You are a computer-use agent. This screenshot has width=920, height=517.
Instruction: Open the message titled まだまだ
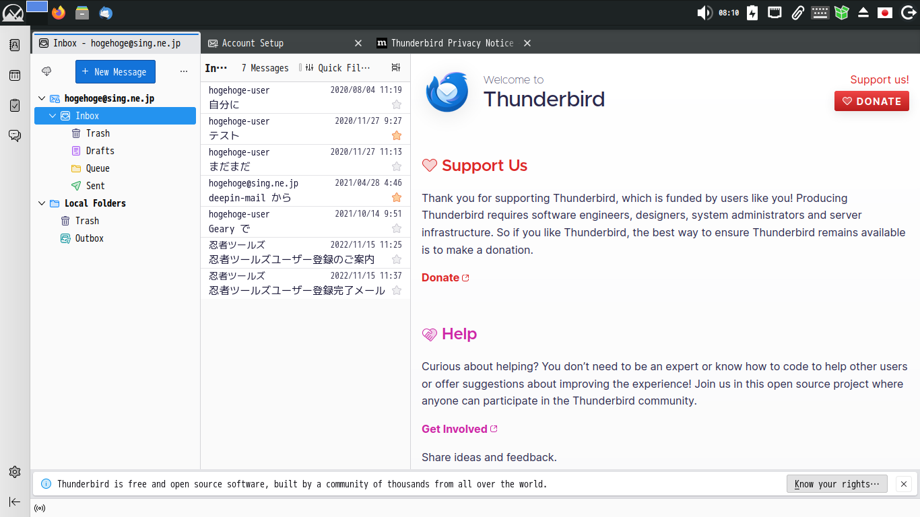(x=305, y=160)
